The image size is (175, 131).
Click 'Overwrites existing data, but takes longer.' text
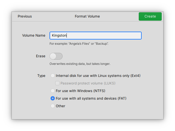[80, 64]
